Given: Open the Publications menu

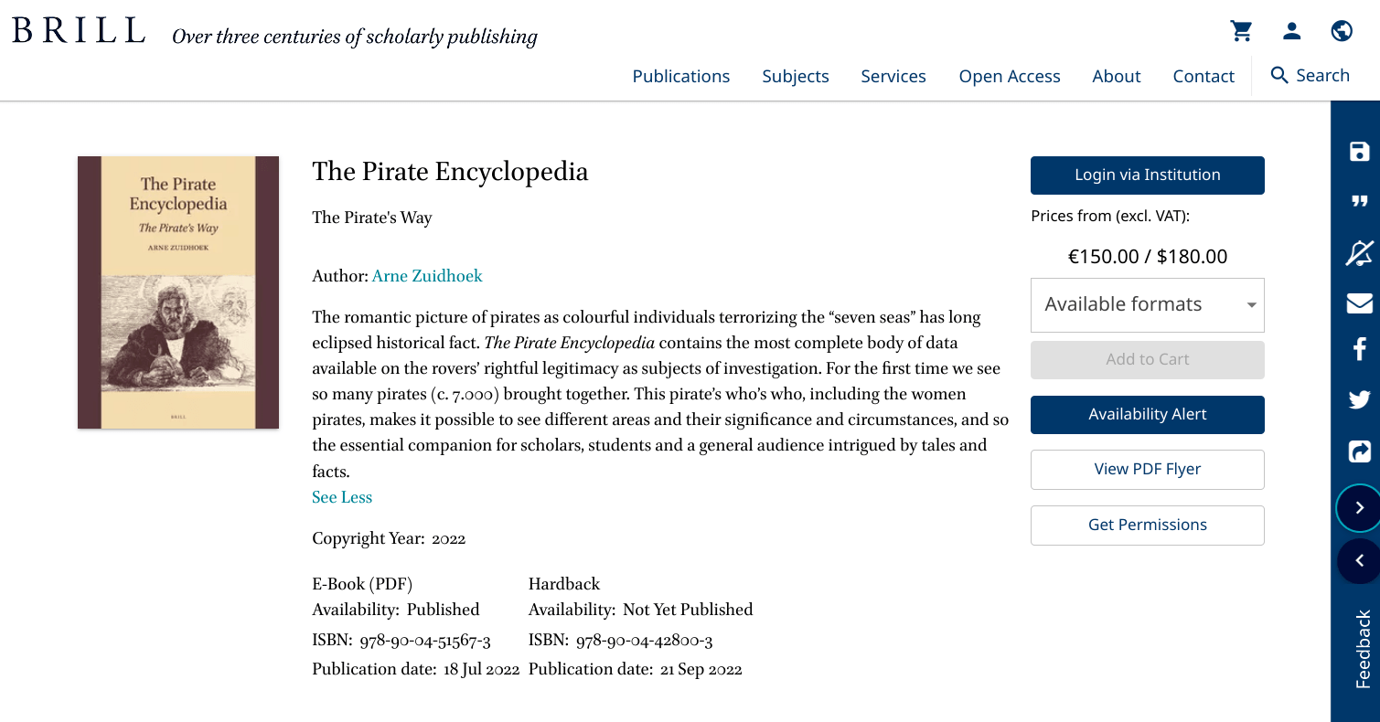Looking at the screenshot, I should tap(680, 77).
